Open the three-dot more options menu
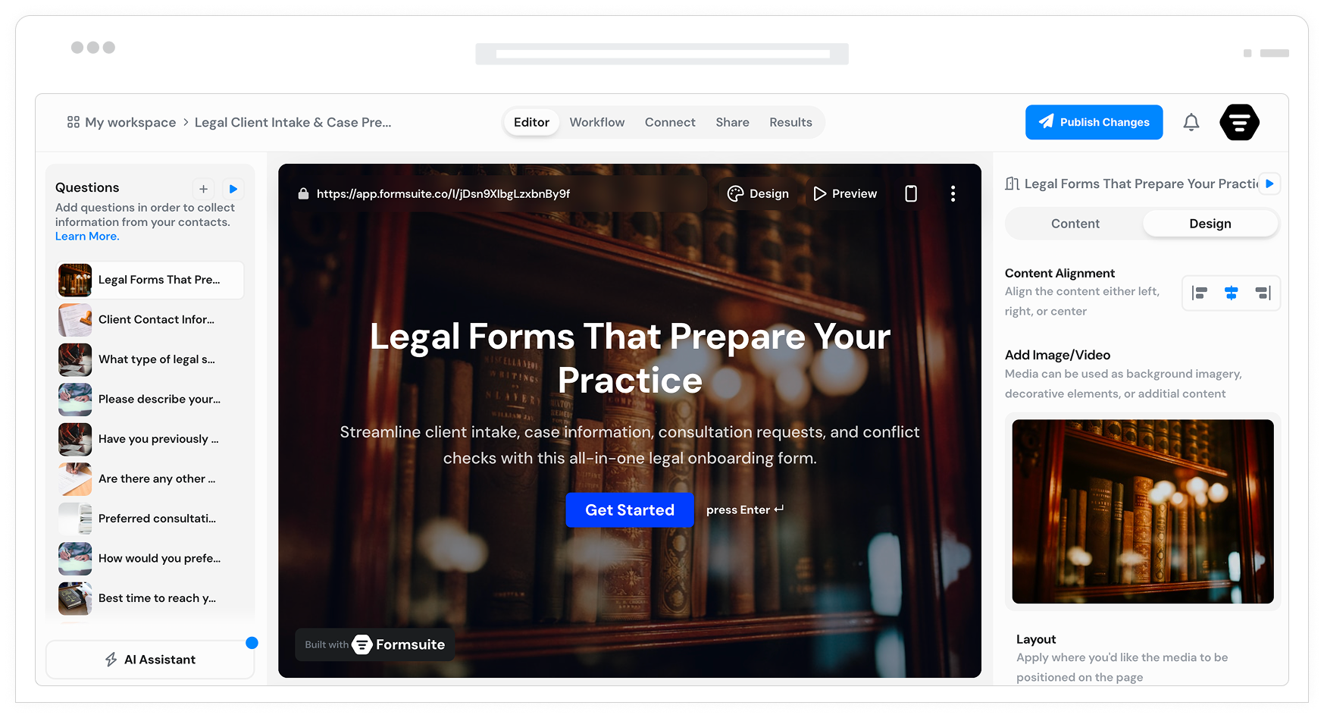Screen dimensions: 1324x718 (x=953, y=194)
